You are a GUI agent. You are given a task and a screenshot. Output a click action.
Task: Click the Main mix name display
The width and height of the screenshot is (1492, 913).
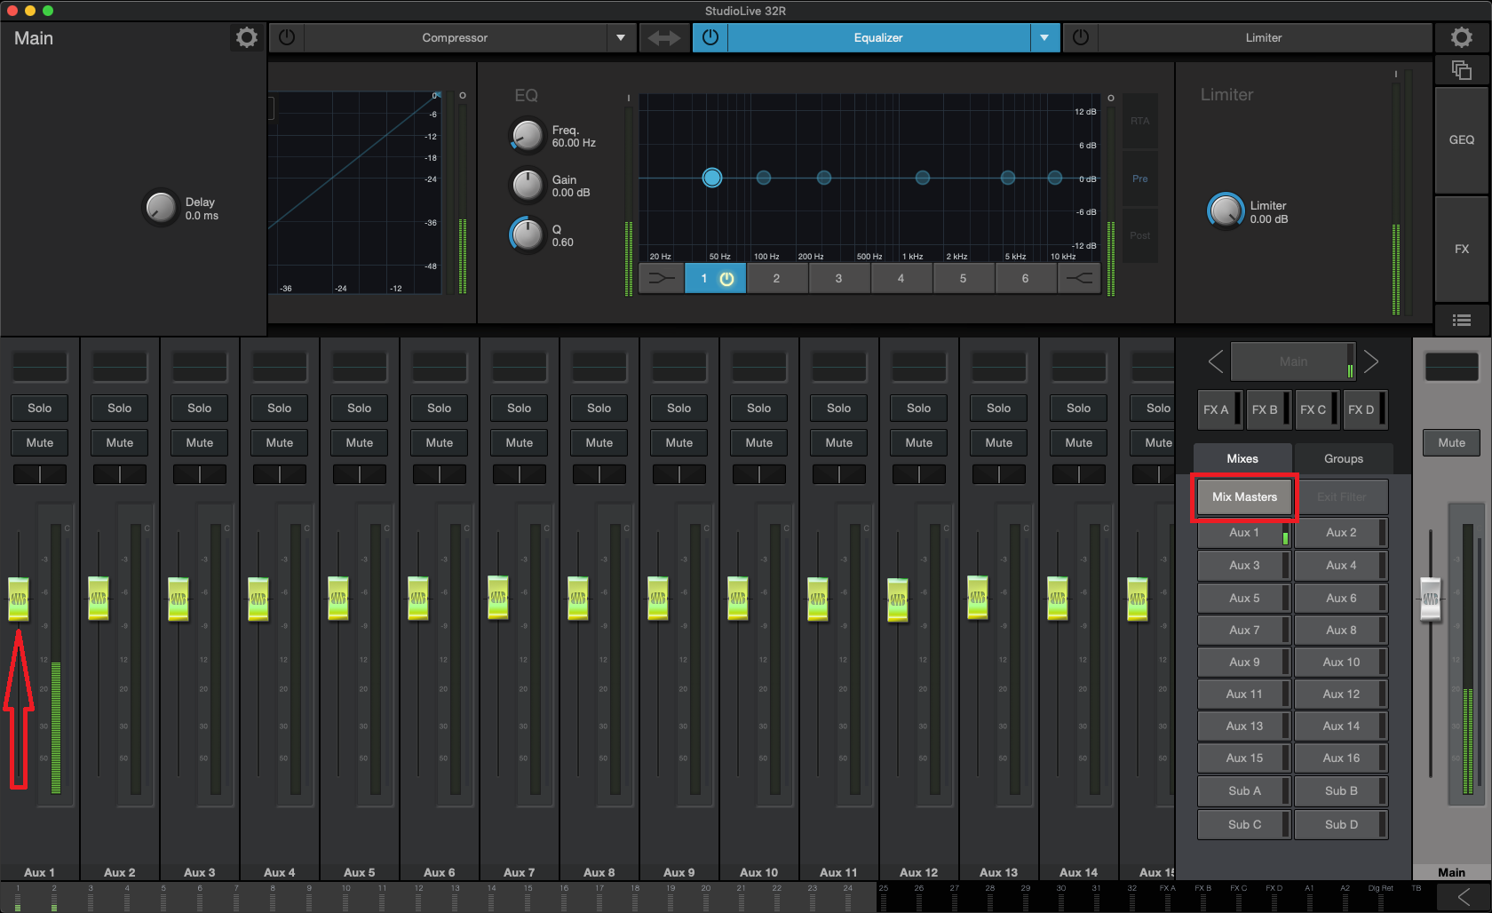point(1293,361)
